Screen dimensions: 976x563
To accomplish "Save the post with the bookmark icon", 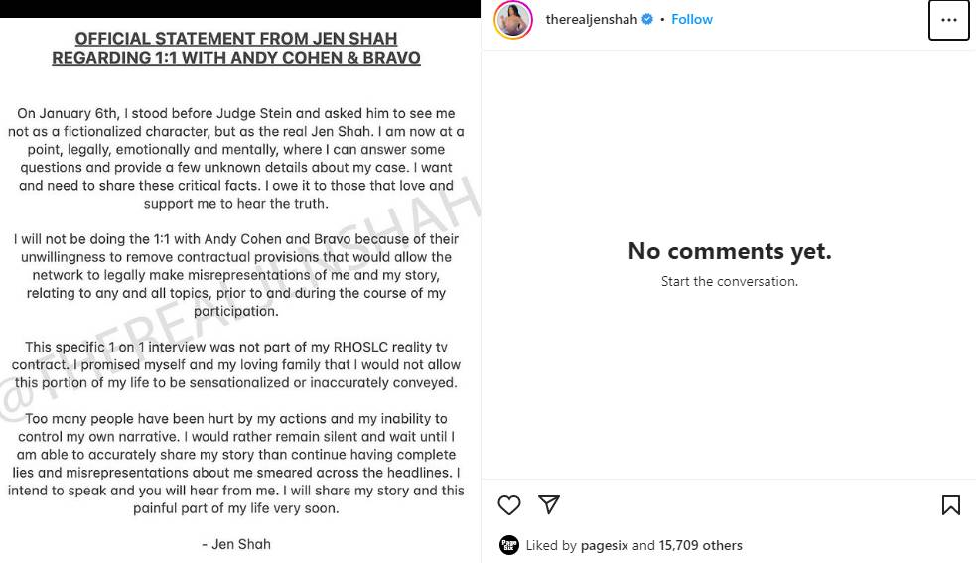I will click(950, 505).
